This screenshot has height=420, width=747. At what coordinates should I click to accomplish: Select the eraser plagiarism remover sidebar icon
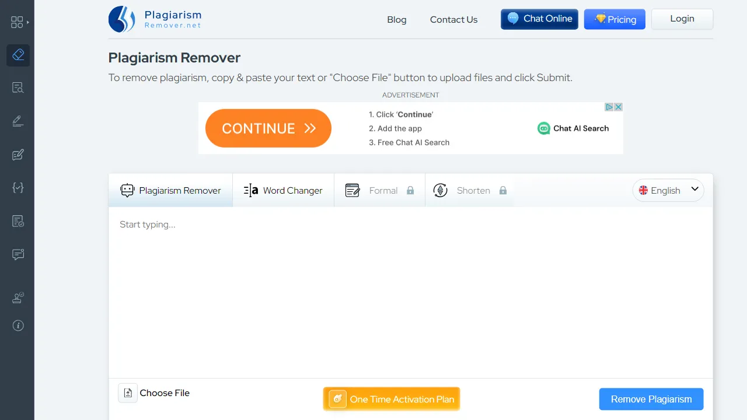18,55
